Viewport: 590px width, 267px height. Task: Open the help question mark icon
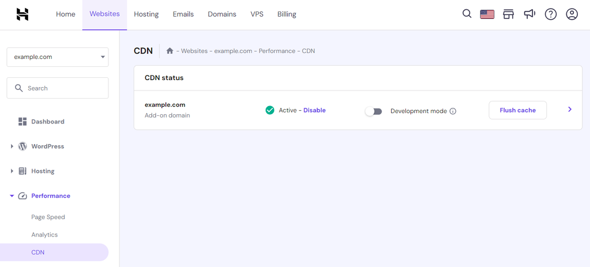pos(550,14)
